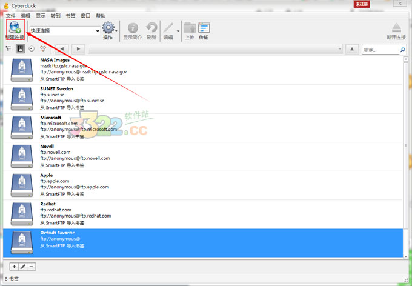This screenshot has height=286, width=412.
Task: Go back with the left arrow button
Action: 62,49
